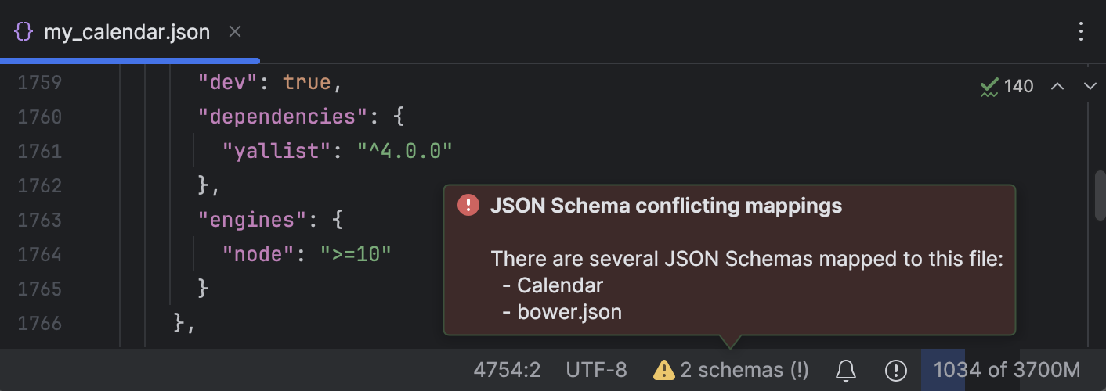Open the UTF-8 encoding selector
Image resolution: width=1106 pixels, height=391 pixels.
click(596, 370)
